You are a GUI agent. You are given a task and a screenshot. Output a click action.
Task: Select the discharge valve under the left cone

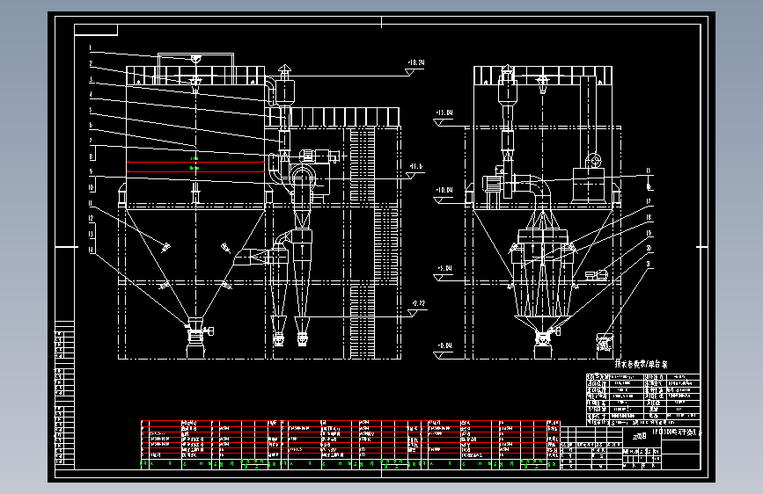click(197, 332)
